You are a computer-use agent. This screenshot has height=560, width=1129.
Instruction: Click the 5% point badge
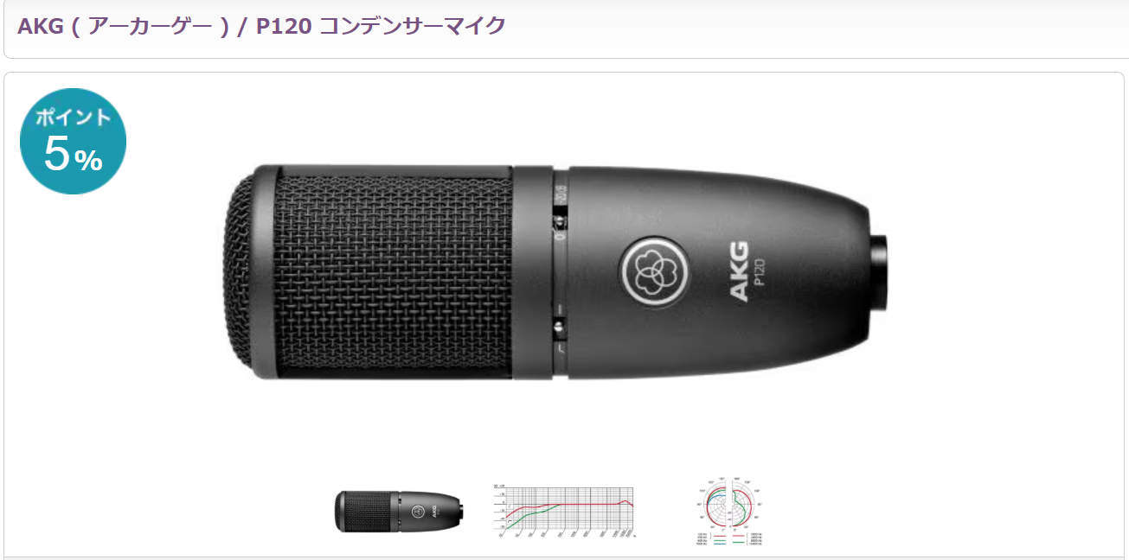[x=73, y=142]
